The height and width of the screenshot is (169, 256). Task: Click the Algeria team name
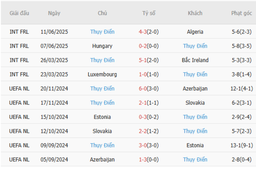point(195,32)
